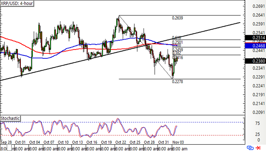Image resolution: width=266 pixels, height=151 pixels.
Task: Click the 0.2341 price axis value
Action: click(x=259, y=68)
